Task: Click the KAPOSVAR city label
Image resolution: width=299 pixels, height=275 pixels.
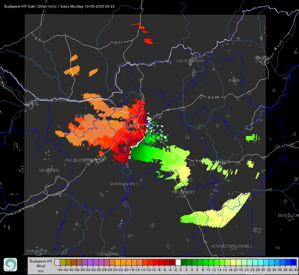Action: pyautogui.click(x=37, y=251)
